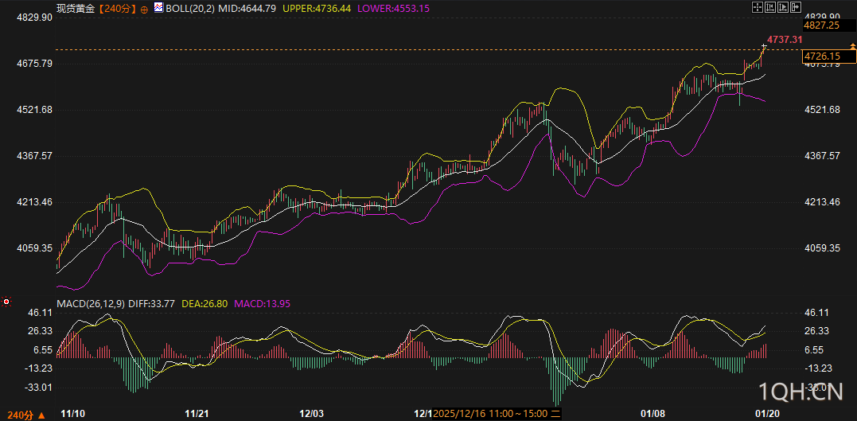Image resolution: width=857 pixels, height=421 pixels.
Task: Click the shift-chart-right arrow icon
Action: (795, 7)
